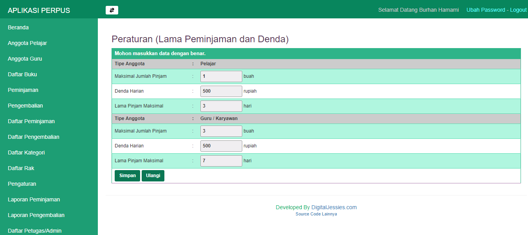Log out using the Logout link
This screenshot has width=528, height=235.
pos(518,10)
